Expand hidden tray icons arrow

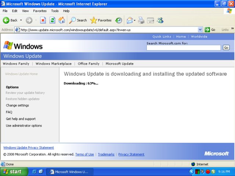[192, 172]
